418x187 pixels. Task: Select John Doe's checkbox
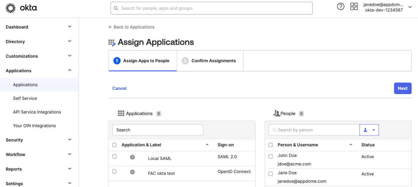(x=270, y=156)
